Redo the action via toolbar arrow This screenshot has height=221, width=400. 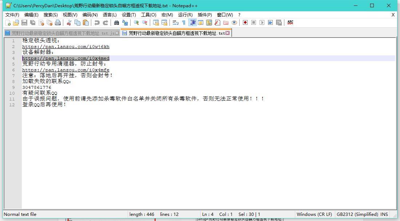click(x=105, y=23)
